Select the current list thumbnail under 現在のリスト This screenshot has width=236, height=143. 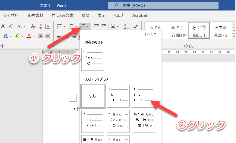93,59
